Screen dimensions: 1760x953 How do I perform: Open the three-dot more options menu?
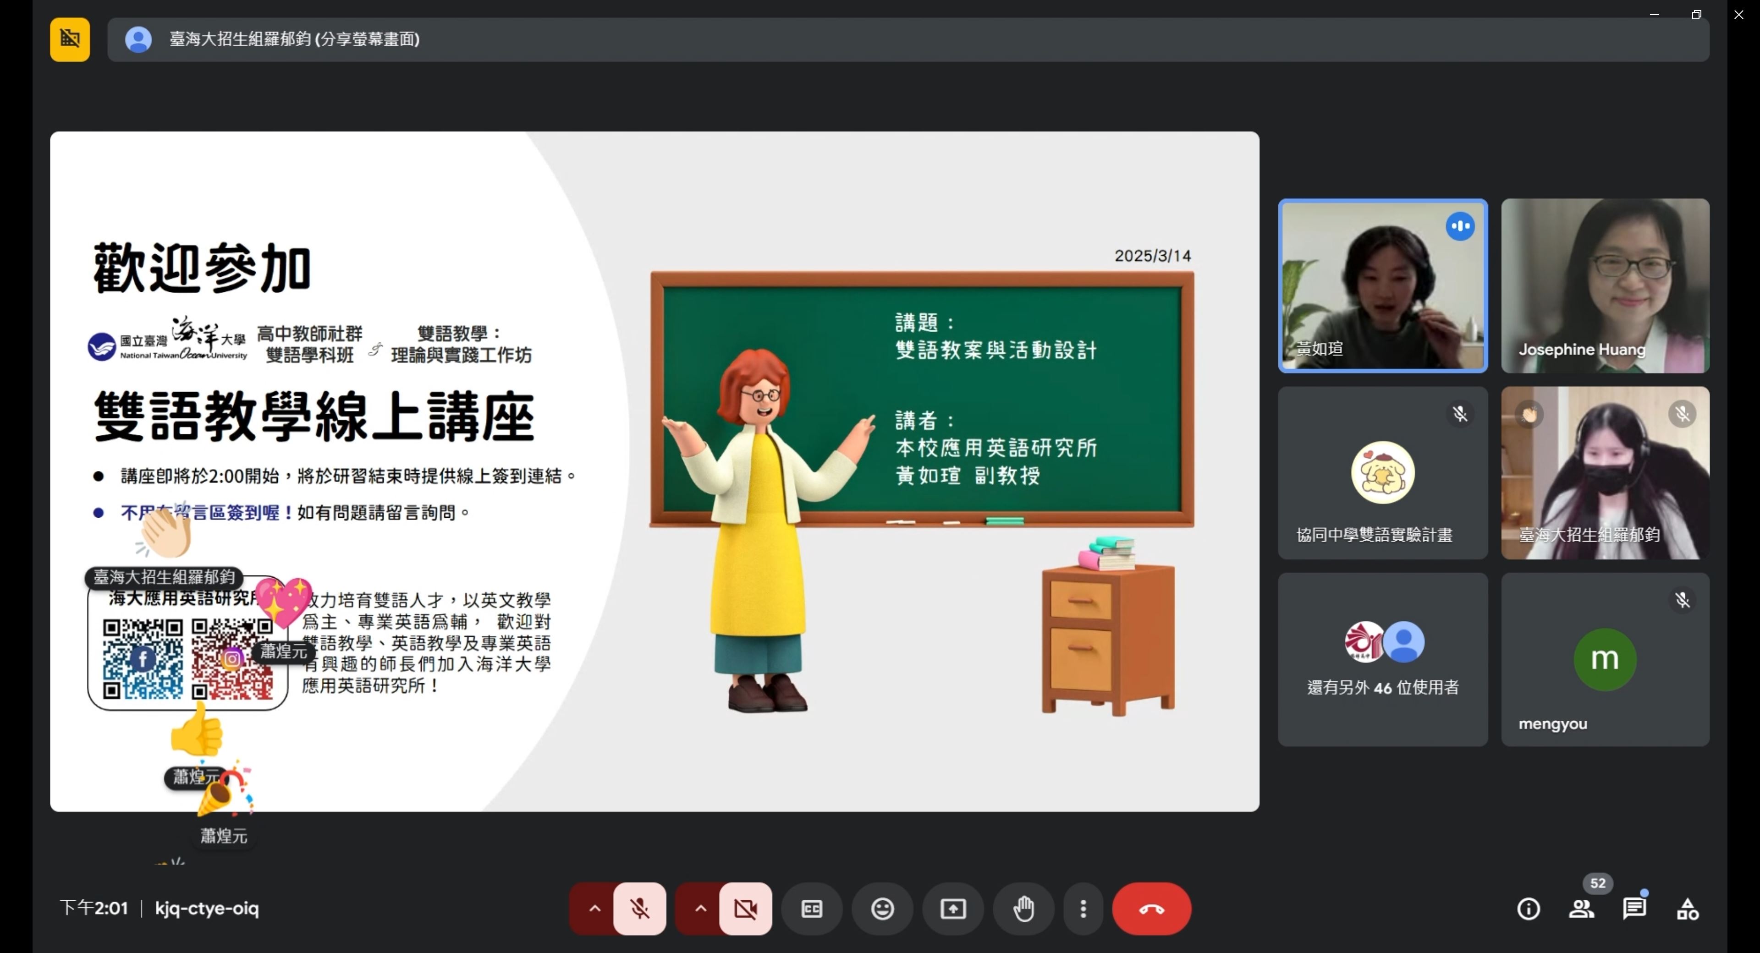pyautogui.click(x=1083, y=909)
